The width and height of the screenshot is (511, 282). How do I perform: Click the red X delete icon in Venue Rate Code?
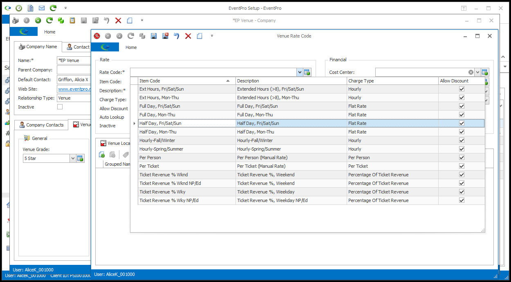coord(188,36)
